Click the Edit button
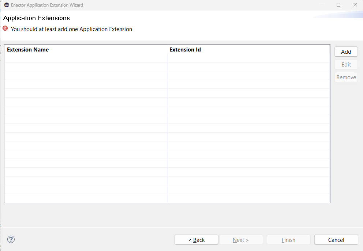The height and width of the screenshot is (251, 363). pos(346,64)
